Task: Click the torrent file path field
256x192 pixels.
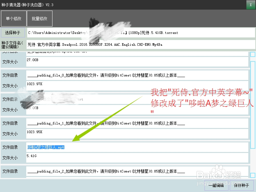Action: (x=141, y=33)
